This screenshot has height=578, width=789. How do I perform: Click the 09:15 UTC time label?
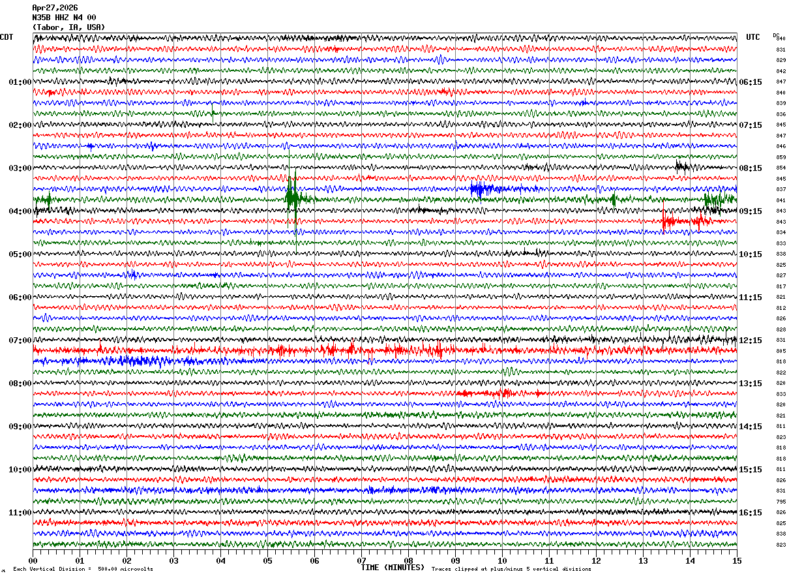click(750, 211)
